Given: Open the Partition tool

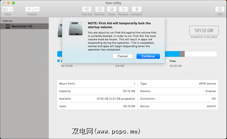Looking at the screenshot, I should tap(100, 9).
